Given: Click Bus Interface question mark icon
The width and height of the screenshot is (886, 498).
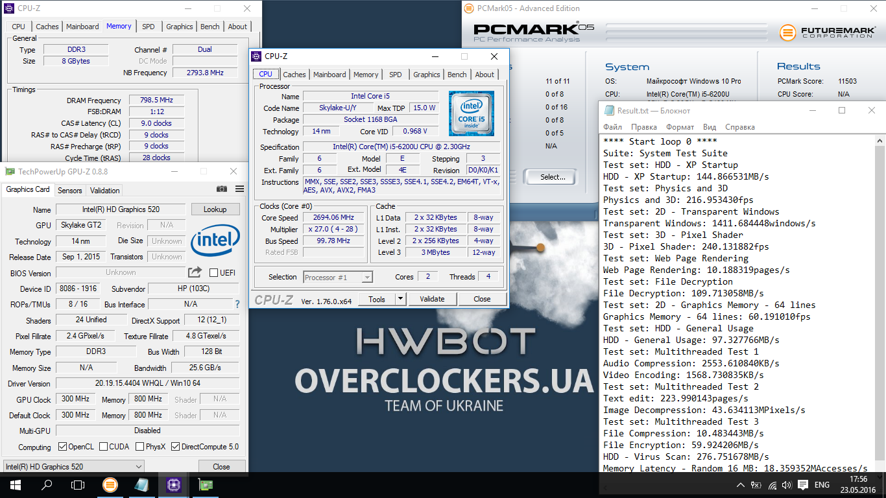Looking at the screenshot, I should 237,304.
